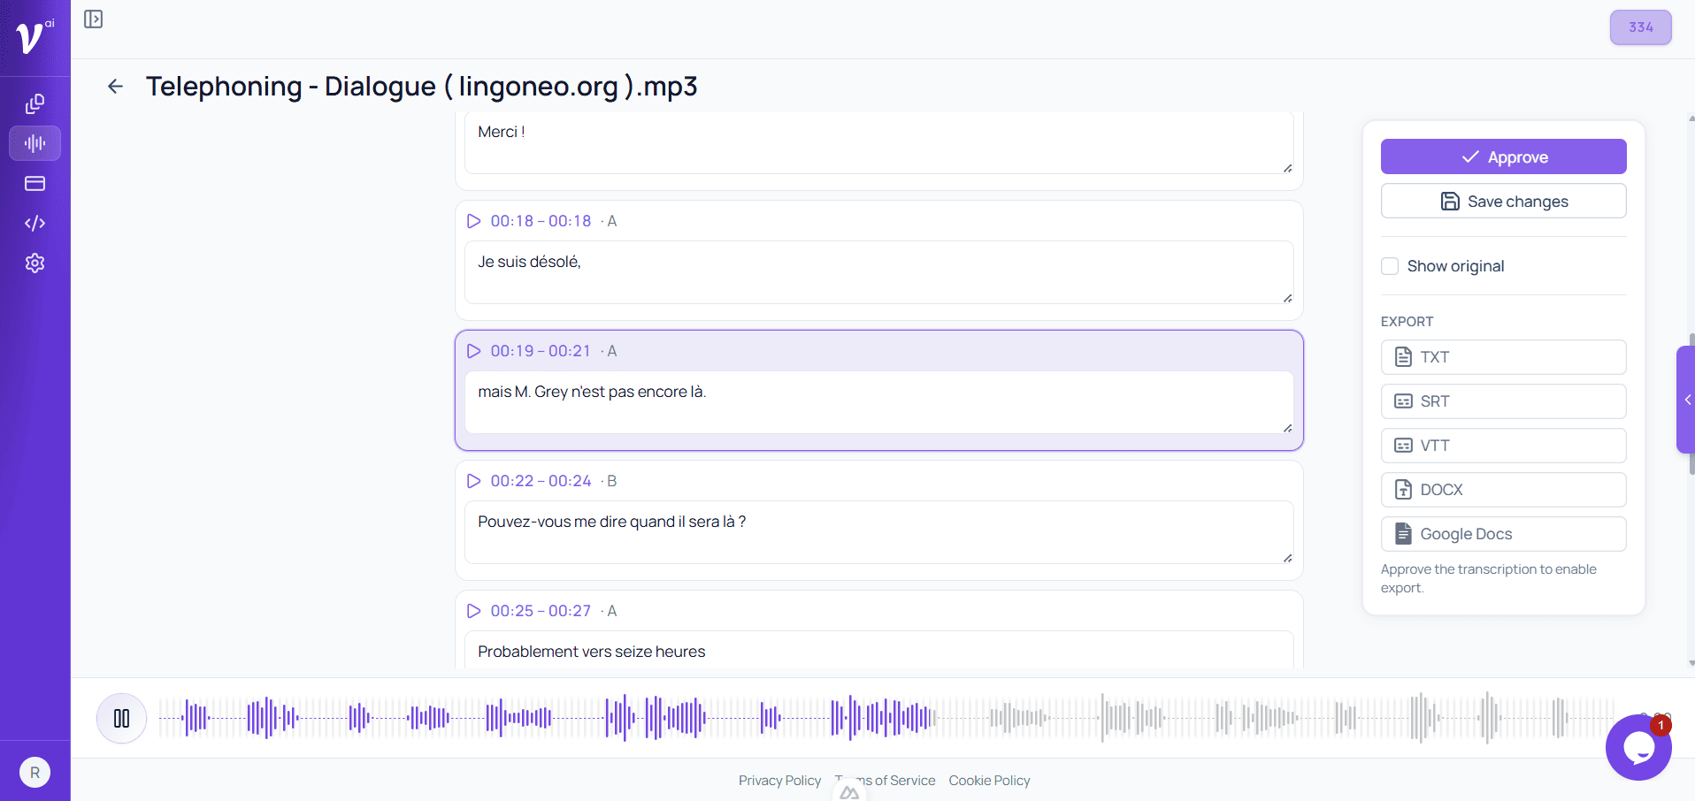The height and width of the screenshot is (801, 1695).
Task: Expand the right side panel chevron
Action: [1686, 400]
